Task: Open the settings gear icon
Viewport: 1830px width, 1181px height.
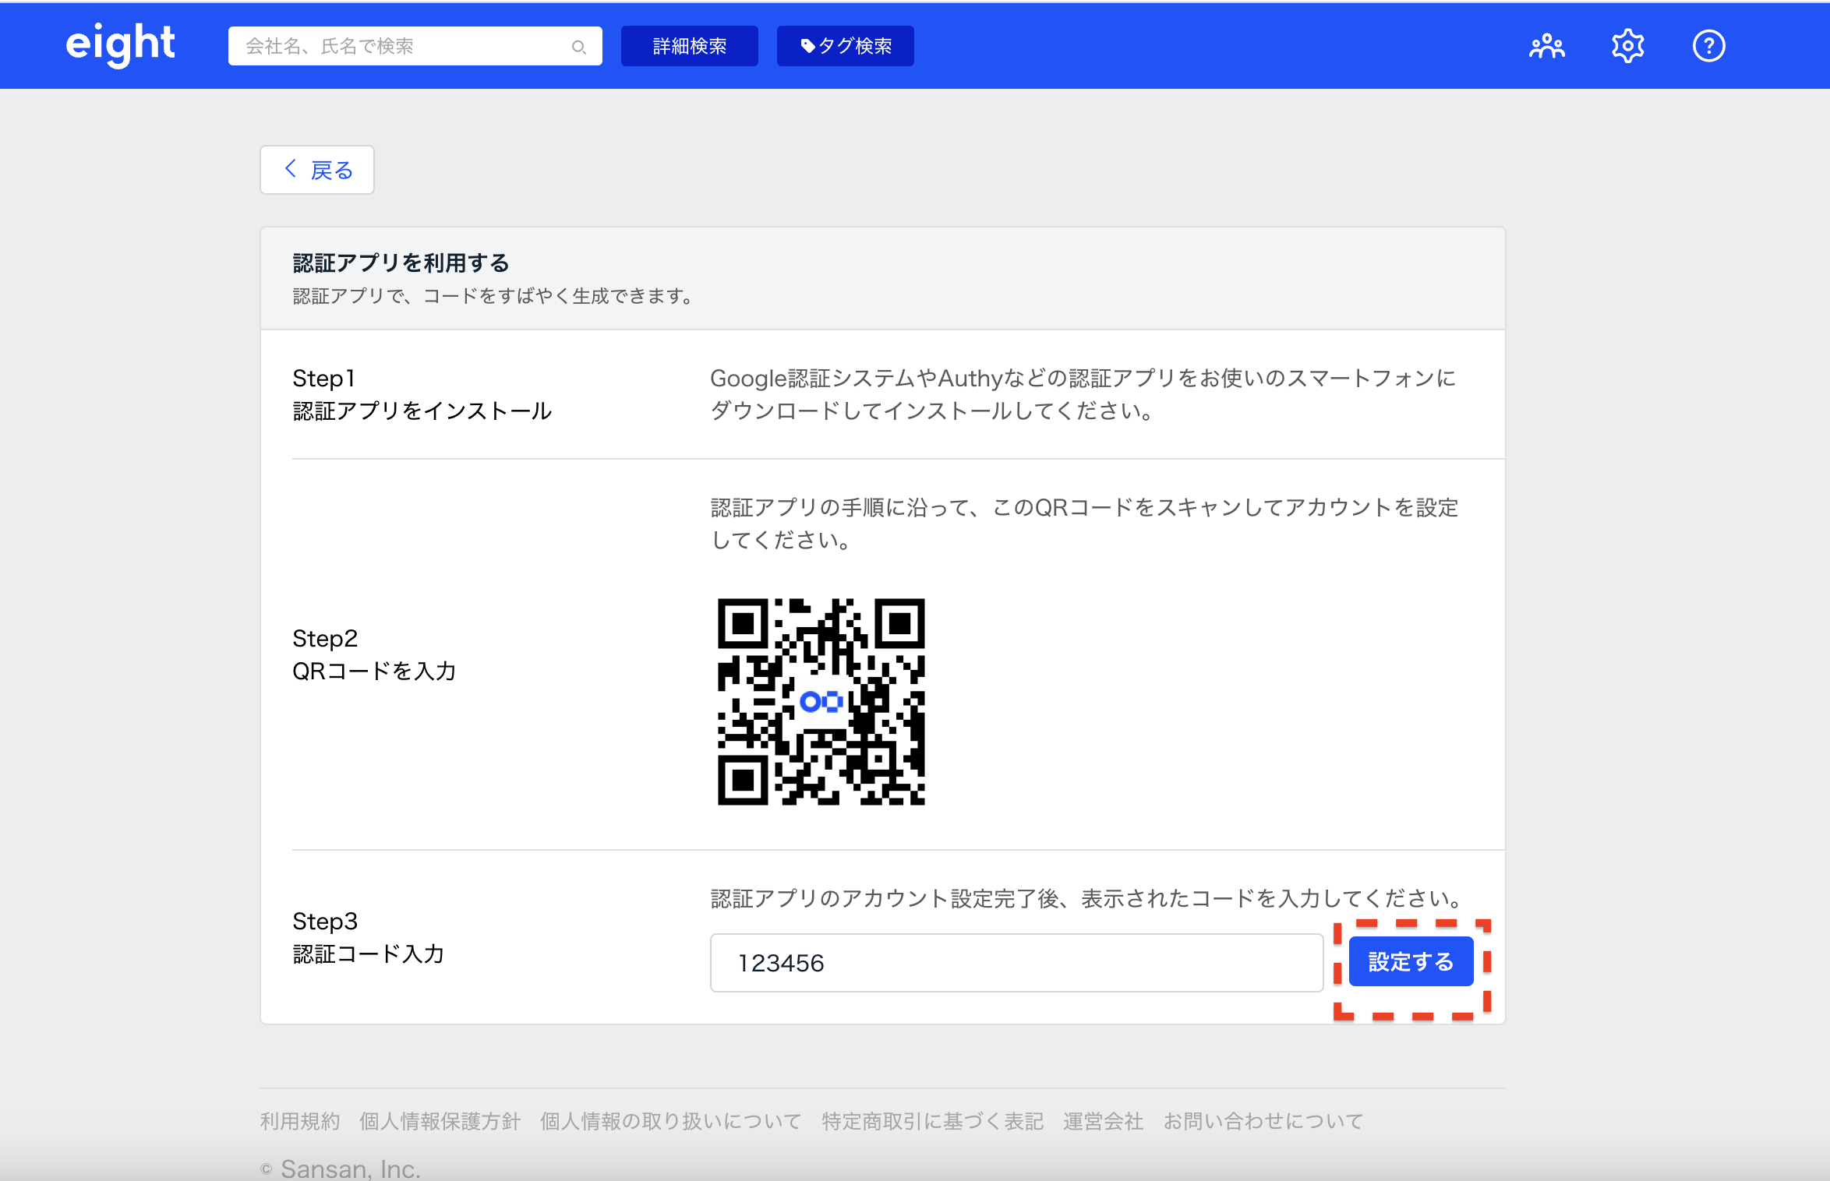Action: pyautogui.click(x=1627, y=47)
